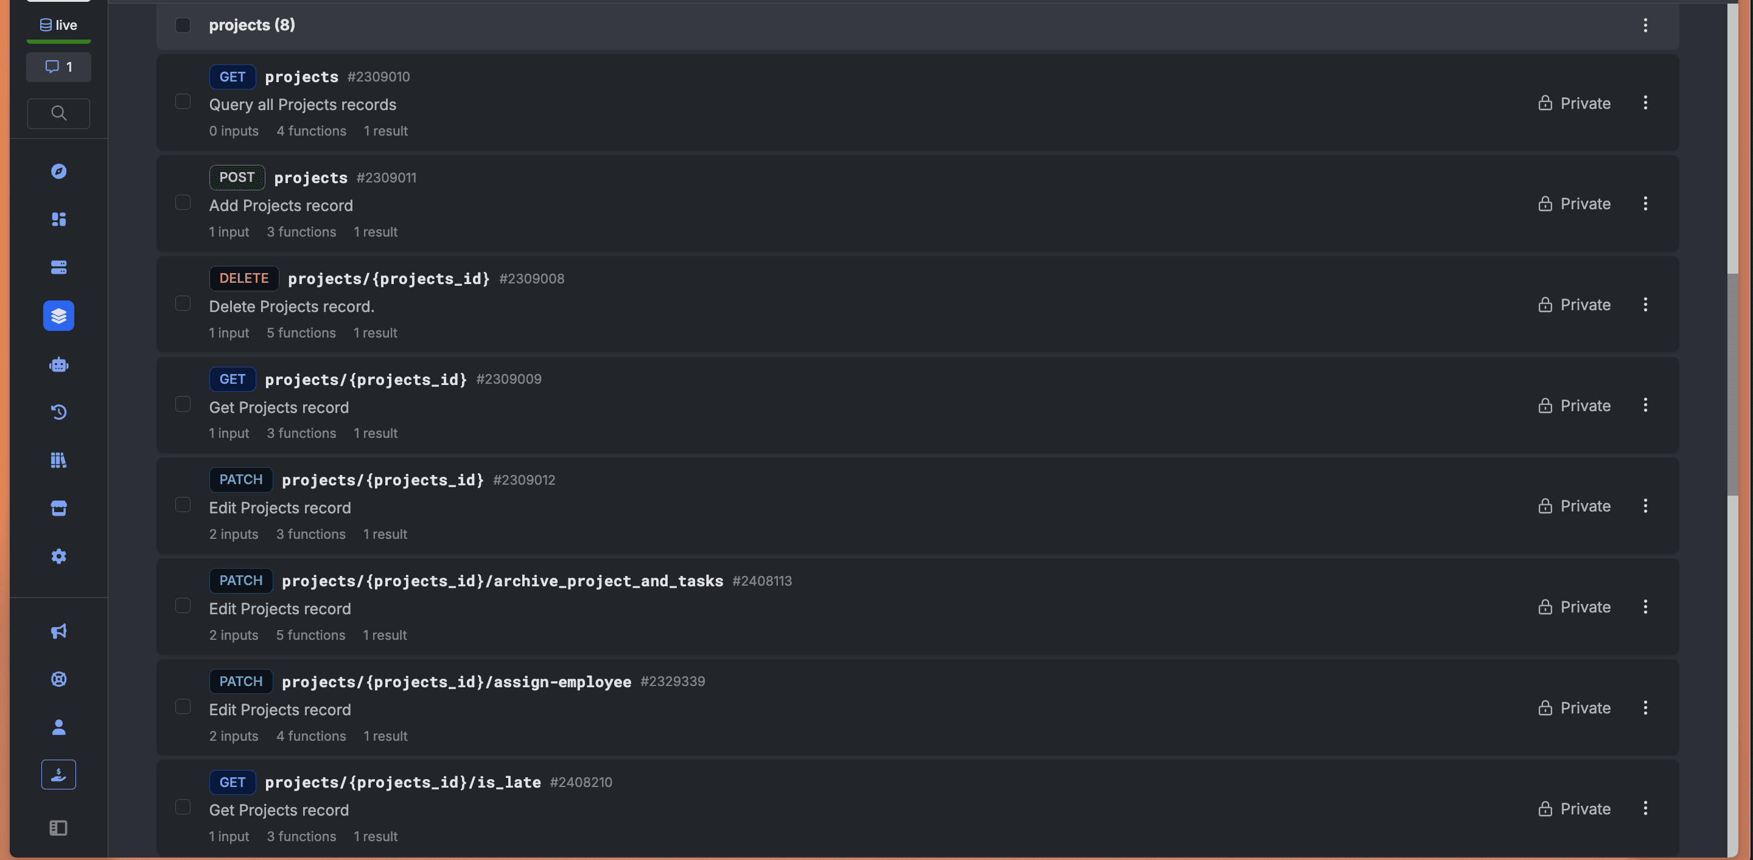
Task: Open the POST projects endpoint
Action: (917, 203)
